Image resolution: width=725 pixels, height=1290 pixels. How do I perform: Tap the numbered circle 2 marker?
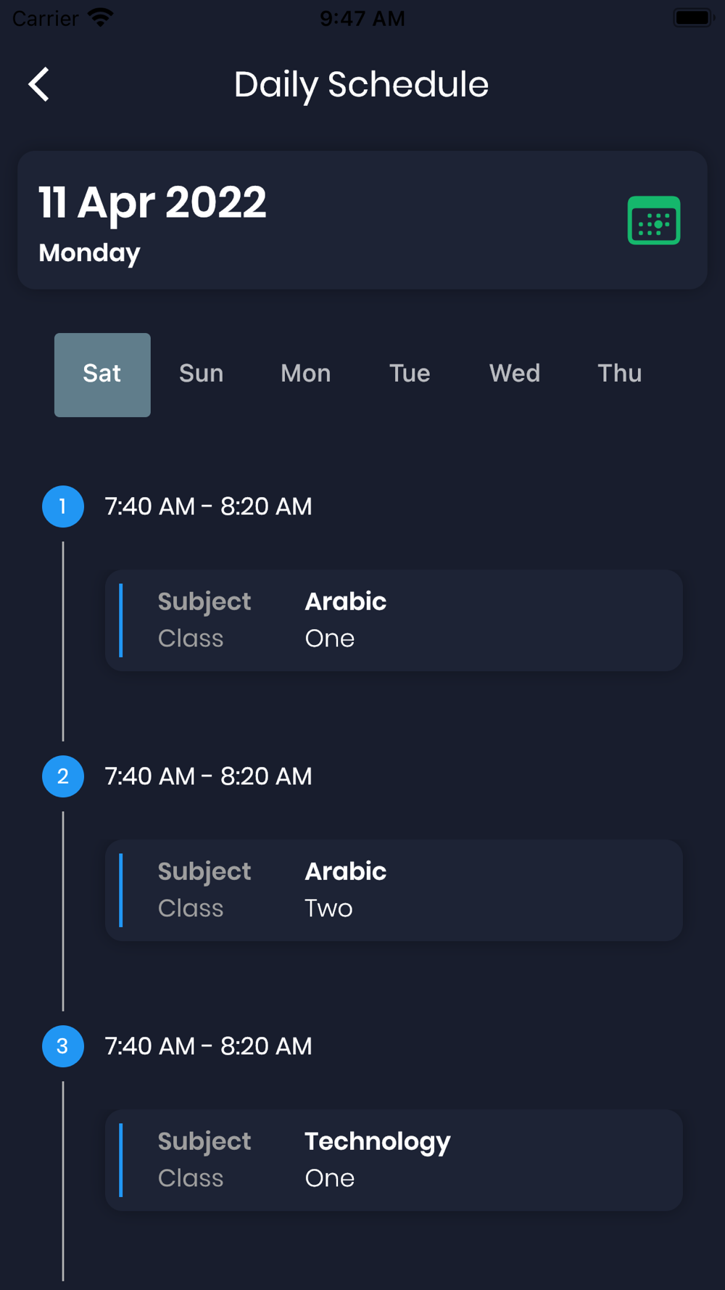coord(63,776)
